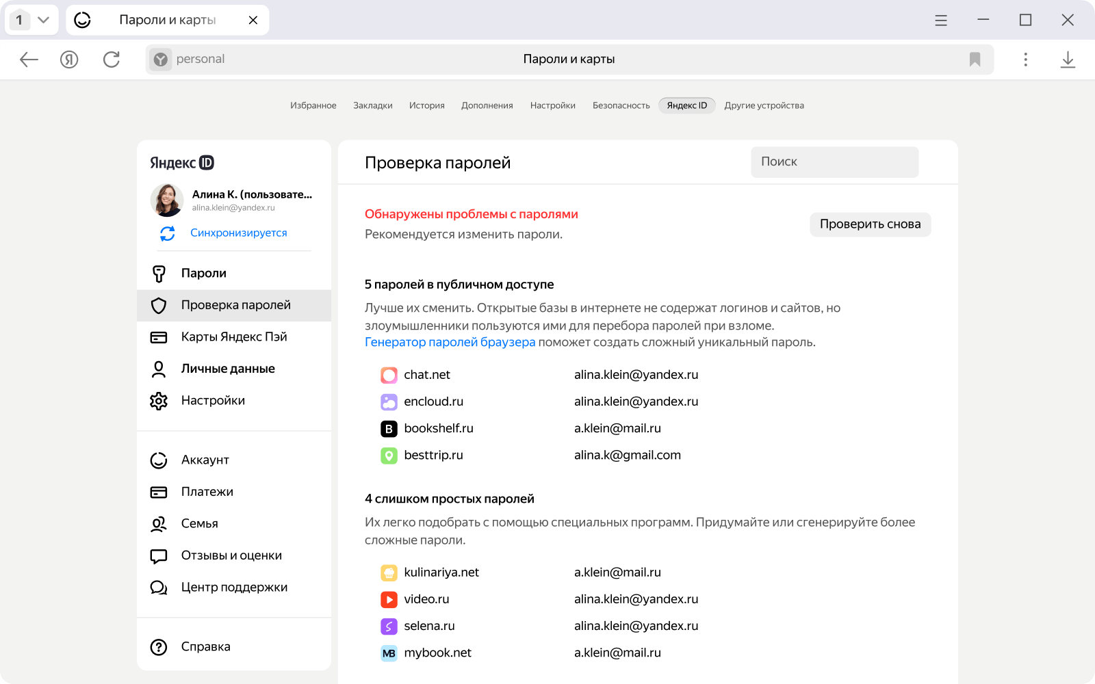Open Другие устройства tab
Screen dimensions: 1095x684
[x=764, y=105]
